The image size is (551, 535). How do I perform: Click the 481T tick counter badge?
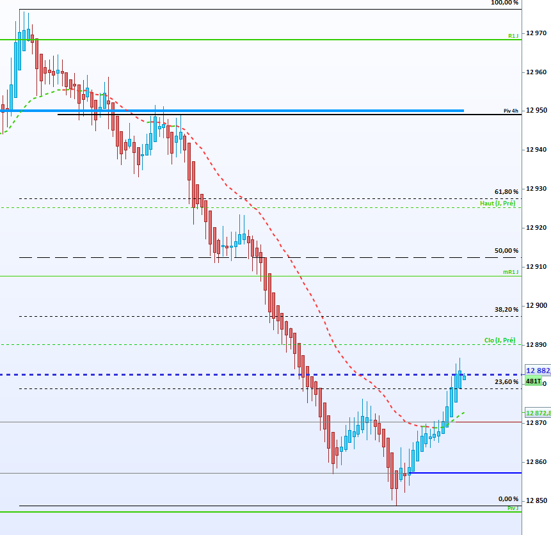533,381
